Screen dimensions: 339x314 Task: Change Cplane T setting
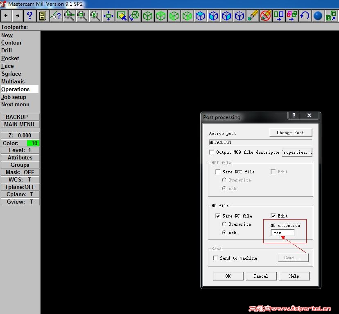point(20,194)
